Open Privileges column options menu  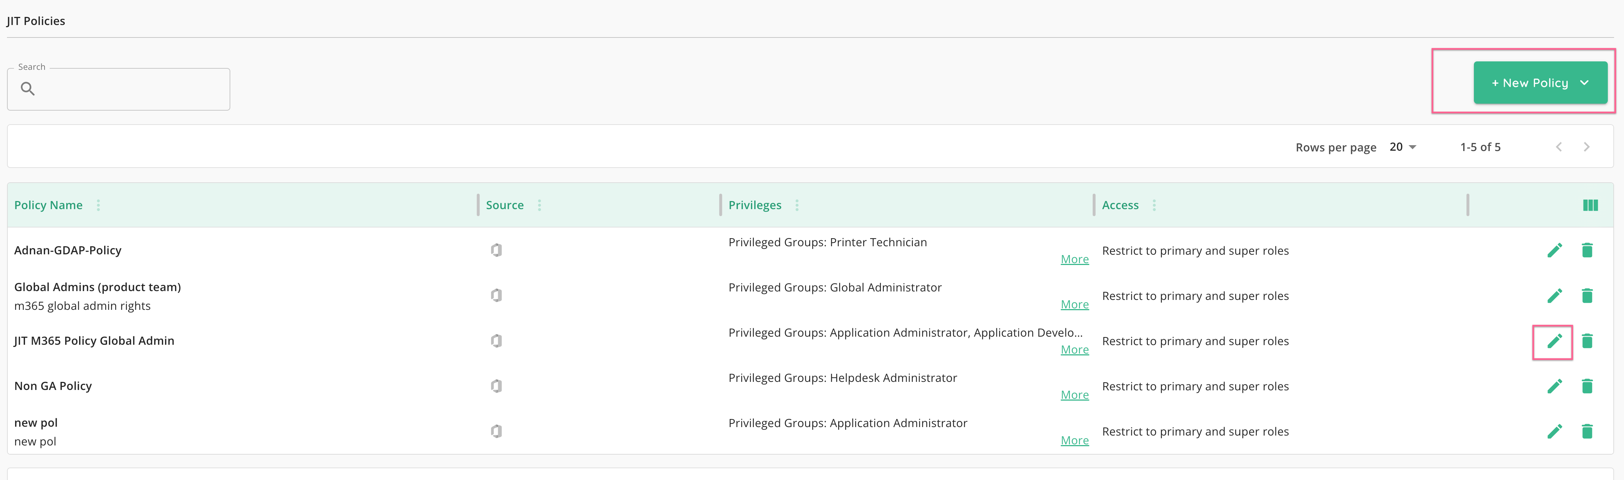tap(797, 205)
